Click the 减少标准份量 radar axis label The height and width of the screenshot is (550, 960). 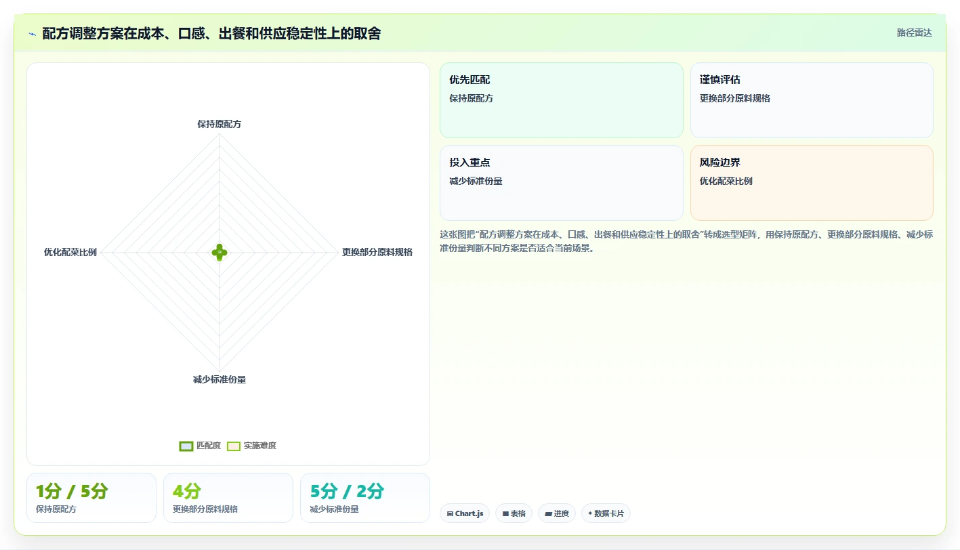pos(220,379)
